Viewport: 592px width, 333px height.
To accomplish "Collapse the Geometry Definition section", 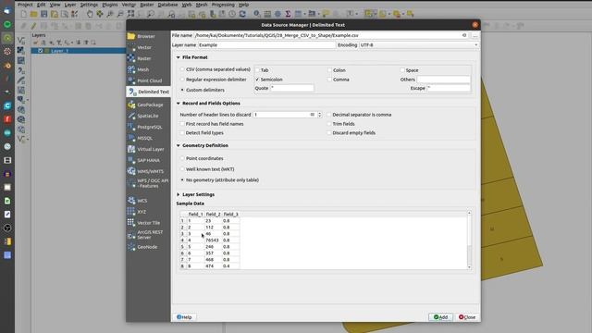I will pos(179,146).
